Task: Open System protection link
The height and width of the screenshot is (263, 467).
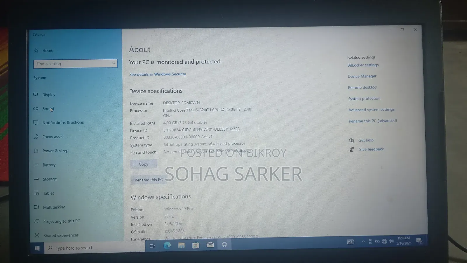Action: (364, 98)
